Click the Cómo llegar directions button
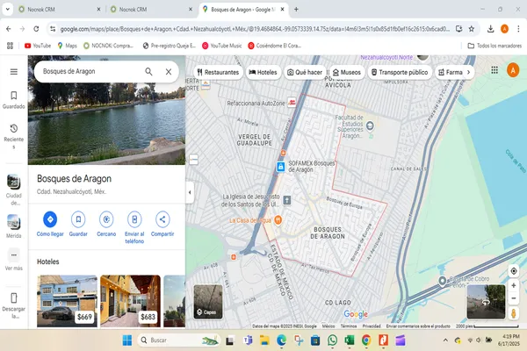 pos(50,224)
